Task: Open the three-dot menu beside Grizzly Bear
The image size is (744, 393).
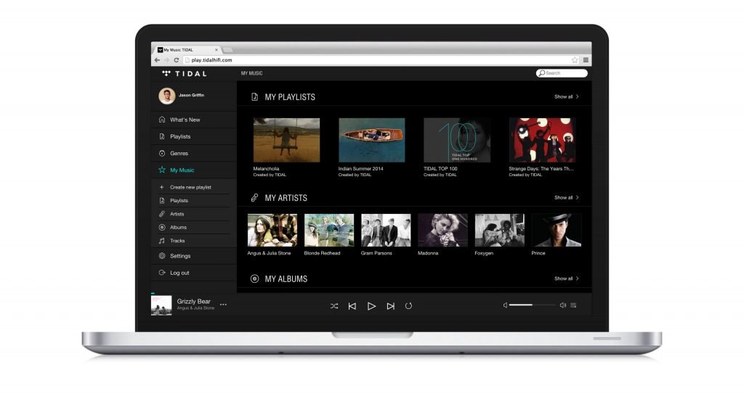Action: (223, 305)
